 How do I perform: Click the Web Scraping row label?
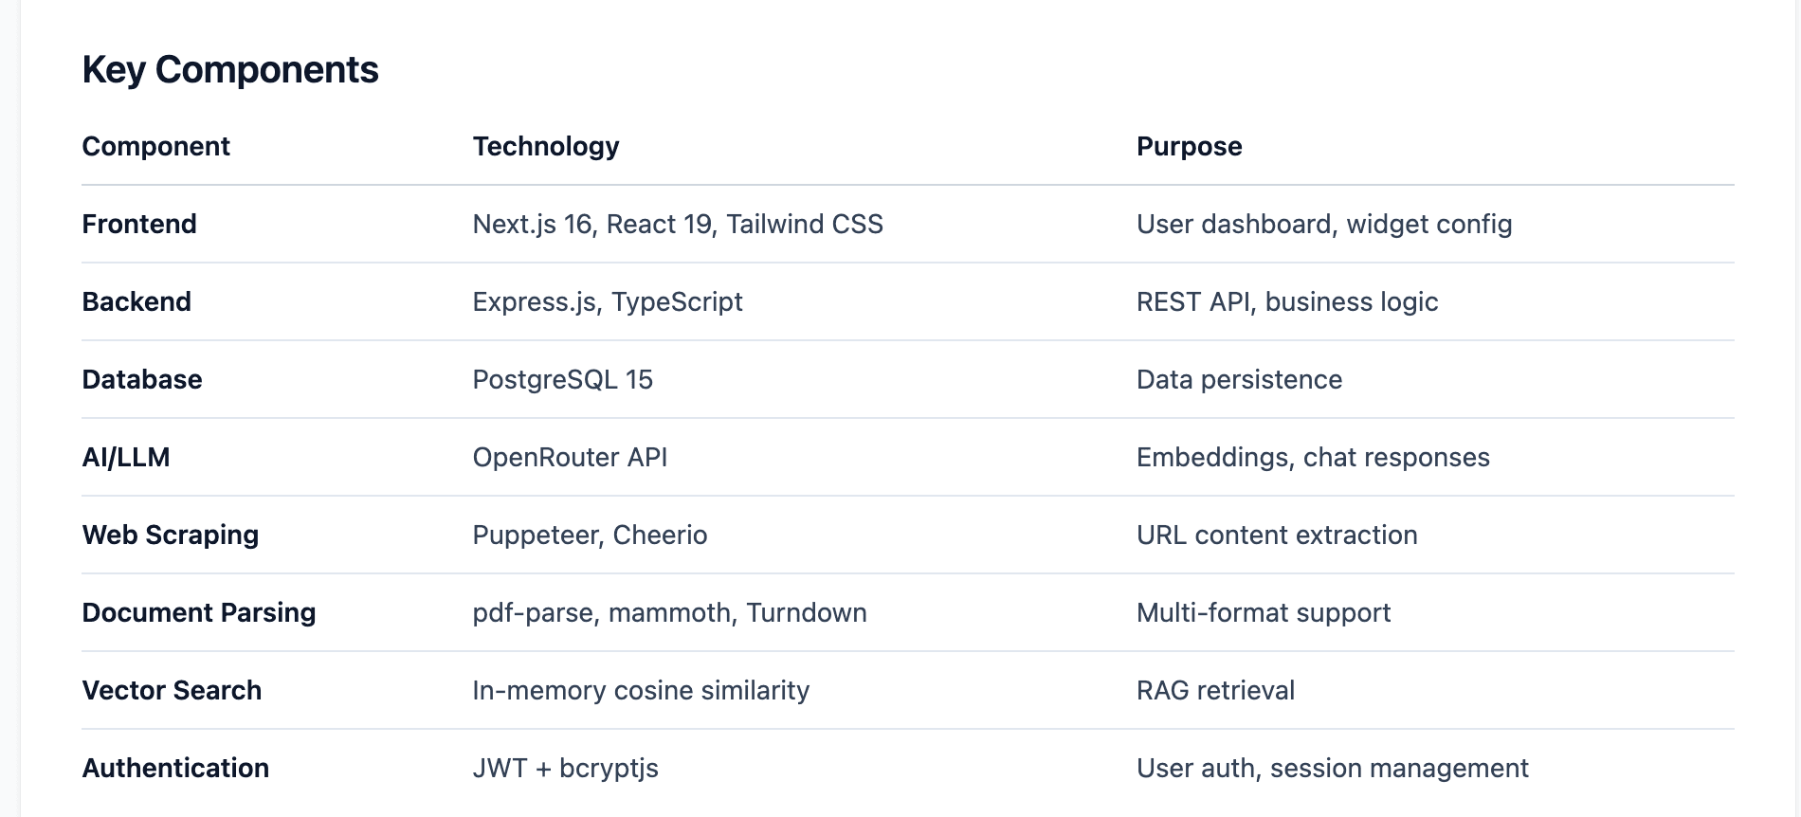click(x=171, y=535)
